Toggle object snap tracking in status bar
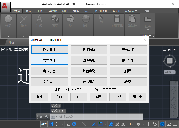179x128 pixels. [x=94, y=124]
